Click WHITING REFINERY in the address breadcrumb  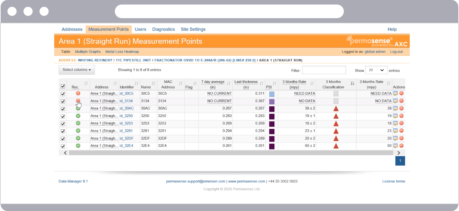coord(94,60)
